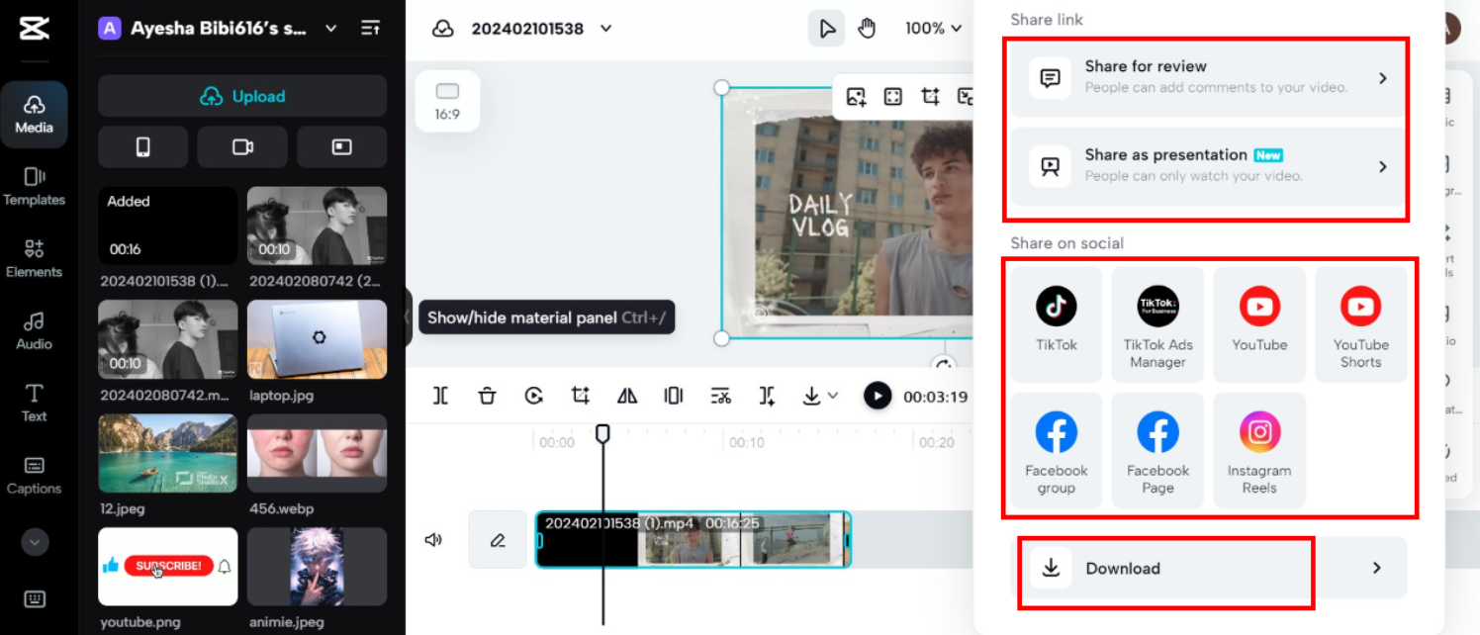
Task: Click the 00:03:19 timecode
Action: 935,397
